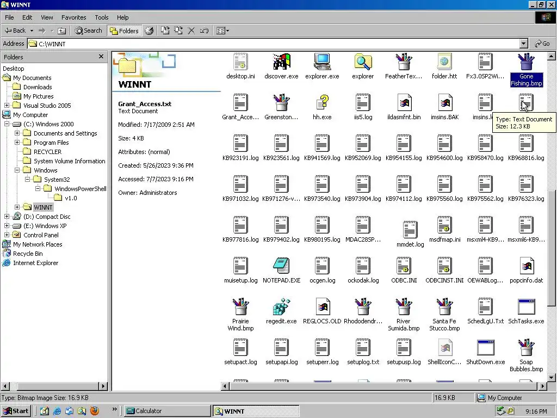Screen dimensions: 557x418
Task: Select the ildasmfnt.bin file icon
Action: pos(404,102)
